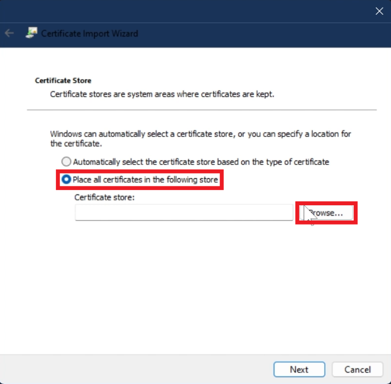Proceed with the Next button
Viewport: 391px width, 384px height.
pos(299,369)
